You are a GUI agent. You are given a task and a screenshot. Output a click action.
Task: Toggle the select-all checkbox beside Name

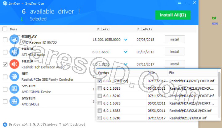5,29
